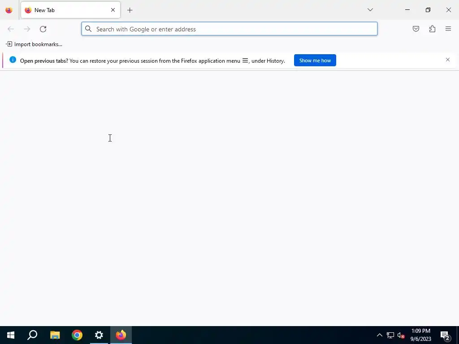
Task: Open File Explorer from taskbar
Action: [55, 335]
